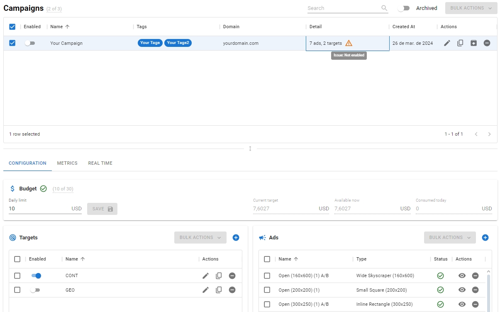Open Ads Bulk Actions dropdown
The width and height of the screenshot is (500, 312).
coord(450,238)
